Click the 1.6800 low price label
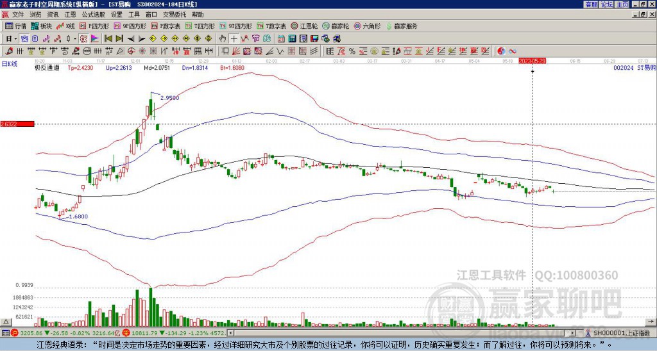The height and width of the screenshot is (351, 657). [x=78, y=216]
